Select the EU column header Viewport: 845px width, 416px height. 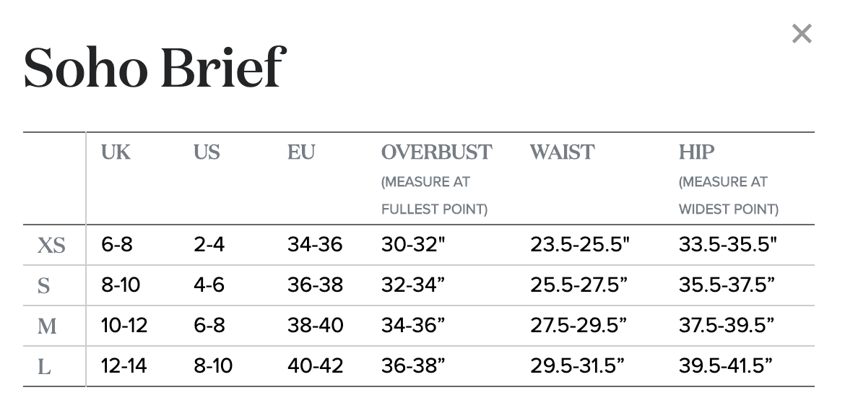tap(300, 152)
